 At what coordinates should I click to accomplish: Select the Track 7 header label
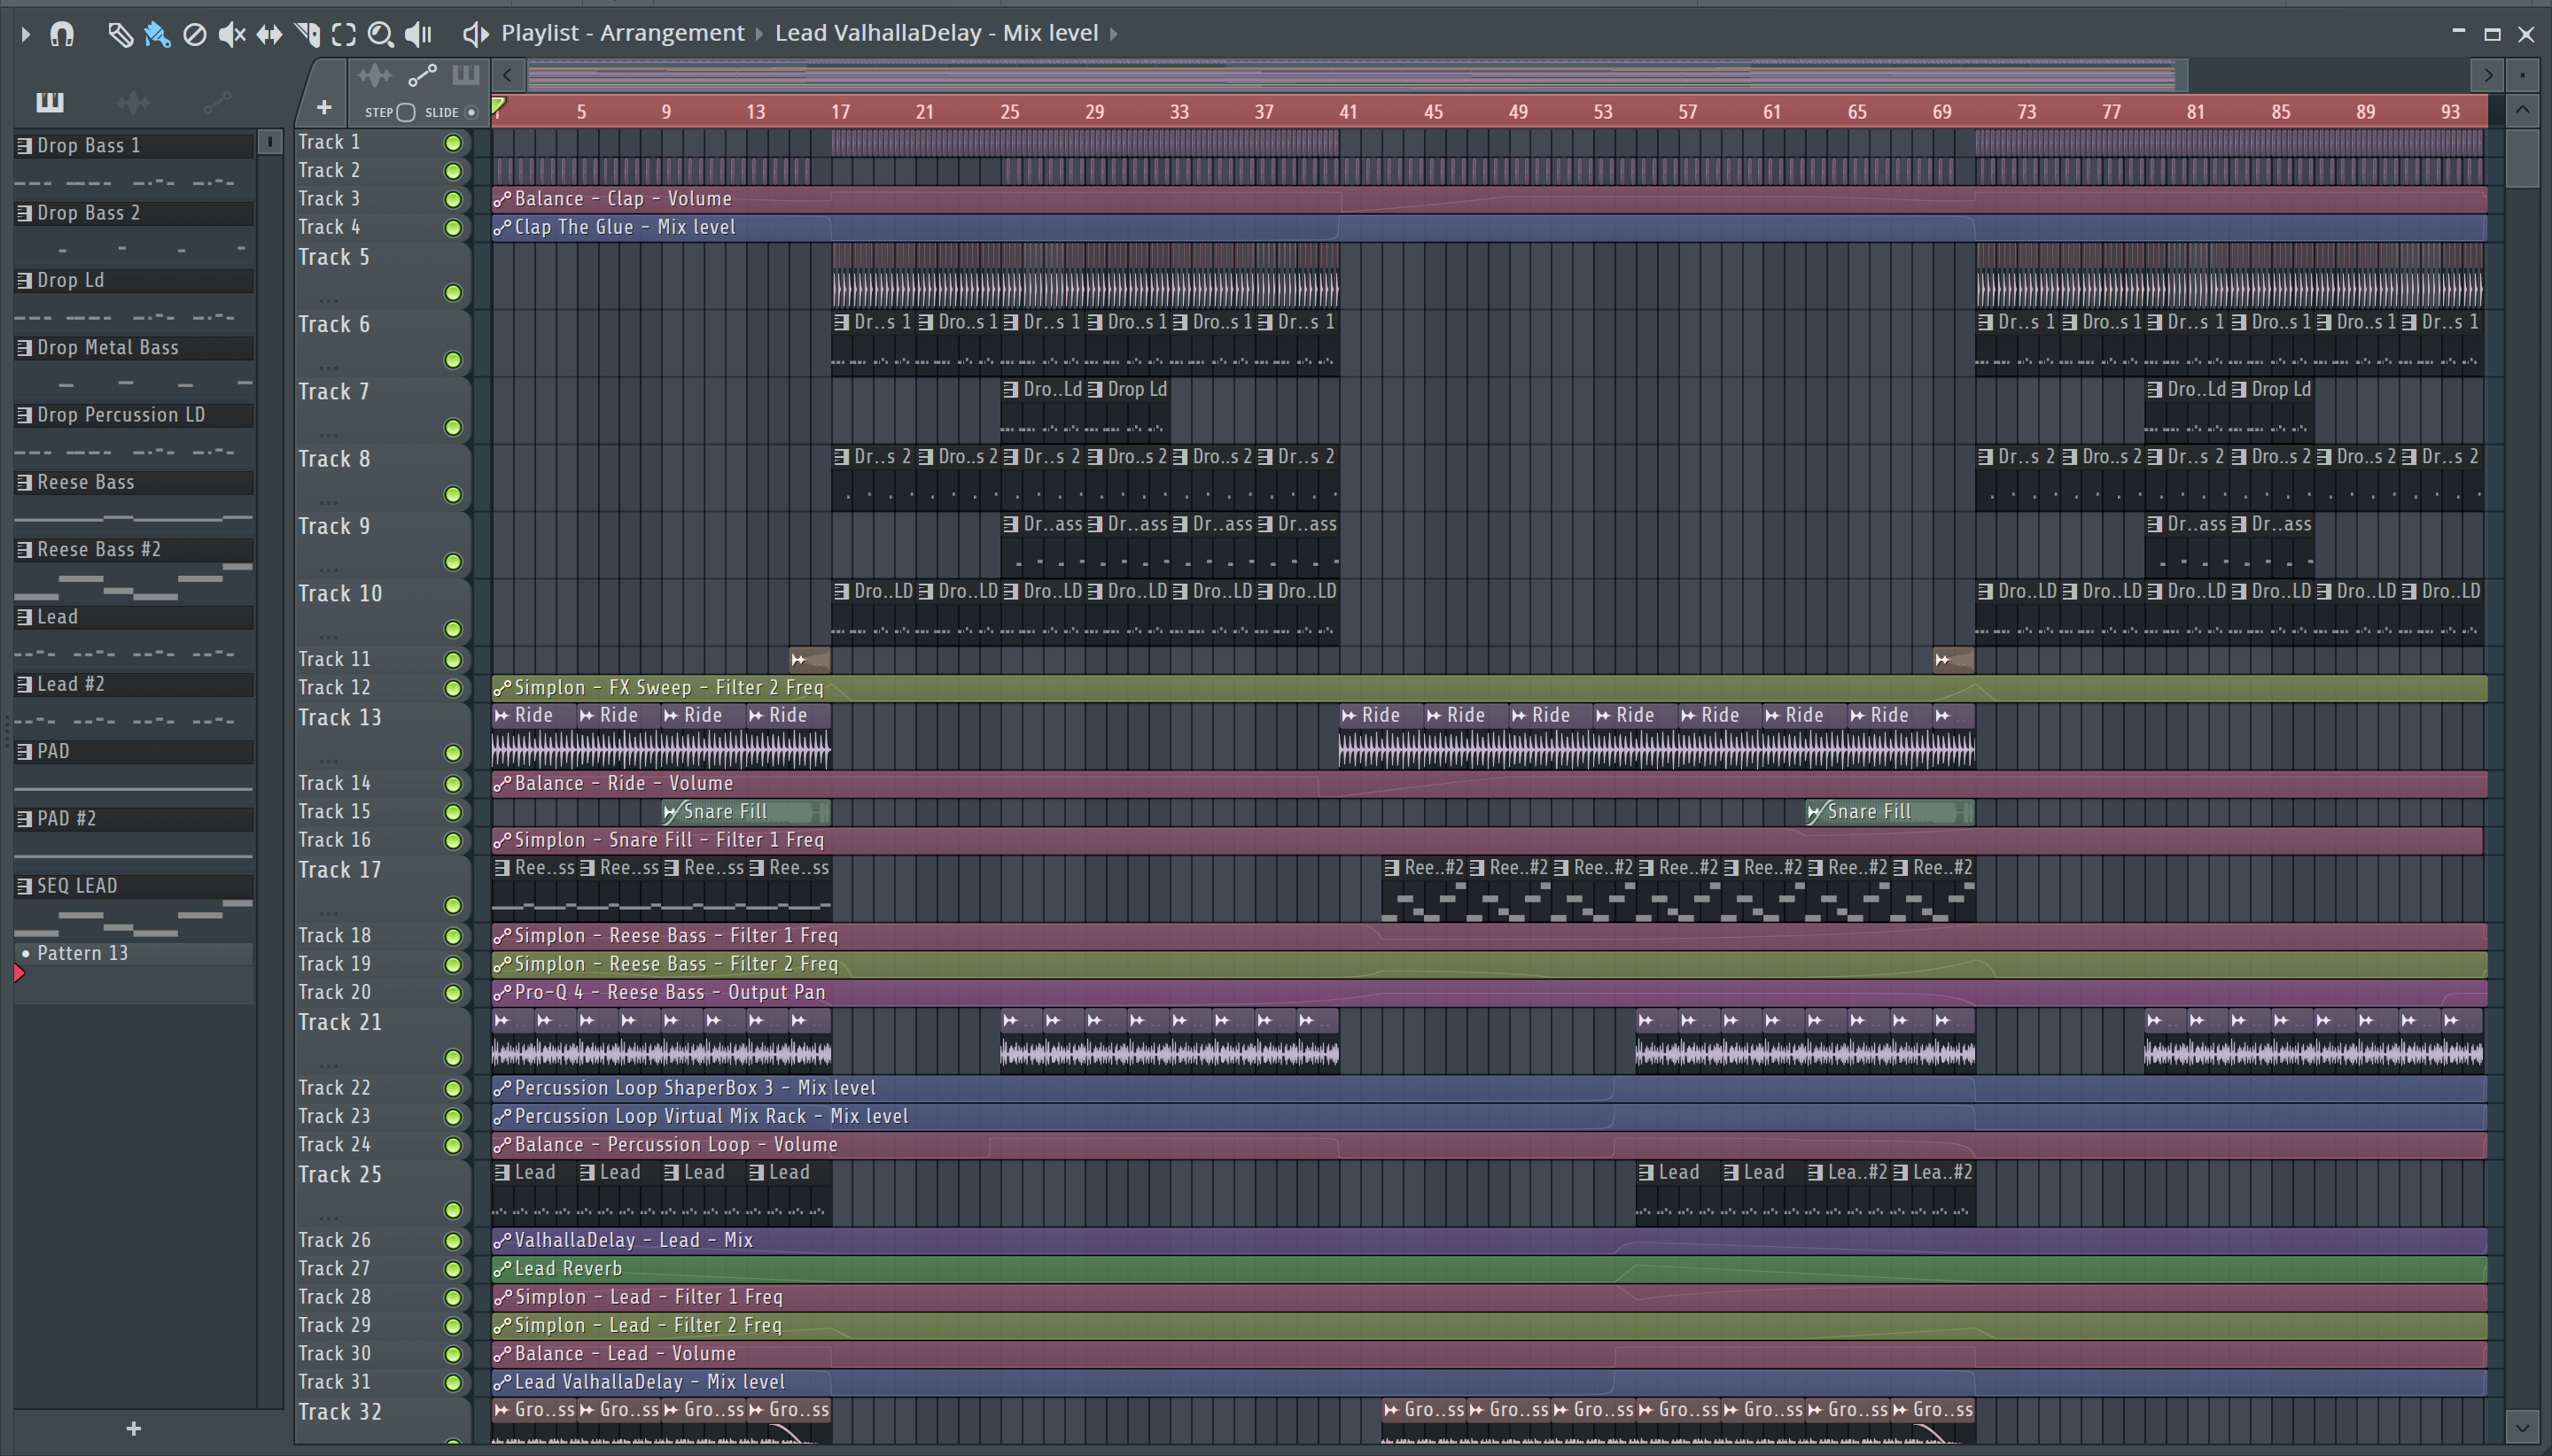[334, 392]
